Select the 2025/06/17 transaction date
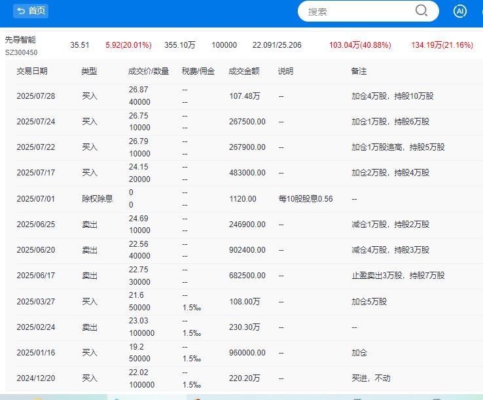Image resolution: width=483 pixels, height=400 pixels. pyautogui.click(x=36, y=276)
